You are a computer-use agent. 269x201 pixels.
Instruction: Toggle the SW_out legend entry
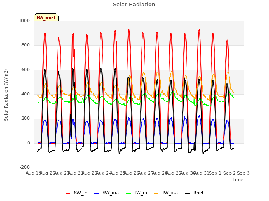click(106, 193)
